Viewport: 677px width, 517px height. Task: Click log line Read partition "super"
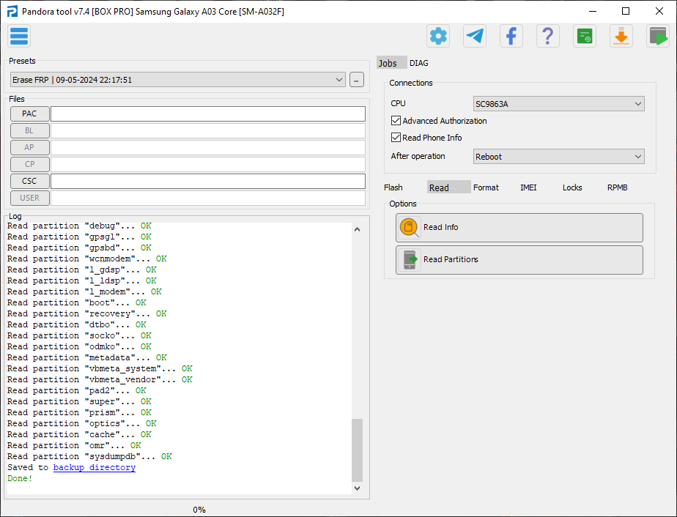pos(79,401)
